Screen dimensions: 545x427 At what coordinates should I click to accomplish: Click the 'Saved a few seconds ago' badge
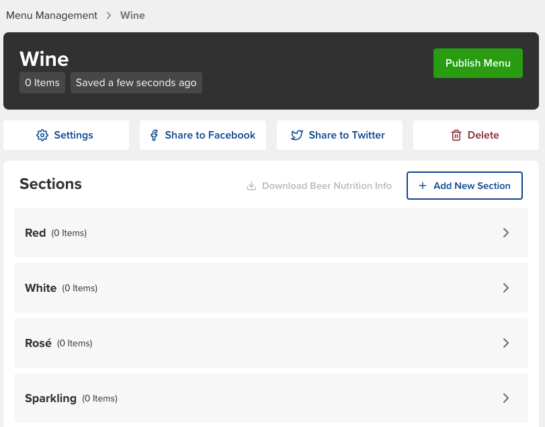[136, 83]
